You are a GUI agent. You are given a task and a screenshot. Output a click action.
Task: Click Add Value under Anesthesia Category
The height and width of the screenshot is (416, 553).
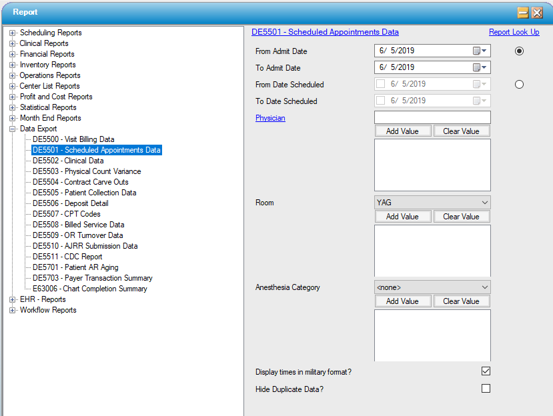(403, 301)
